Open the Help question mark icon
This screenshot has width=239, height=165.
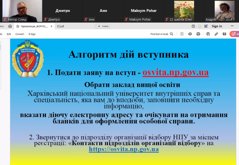[x=194, y=26]
